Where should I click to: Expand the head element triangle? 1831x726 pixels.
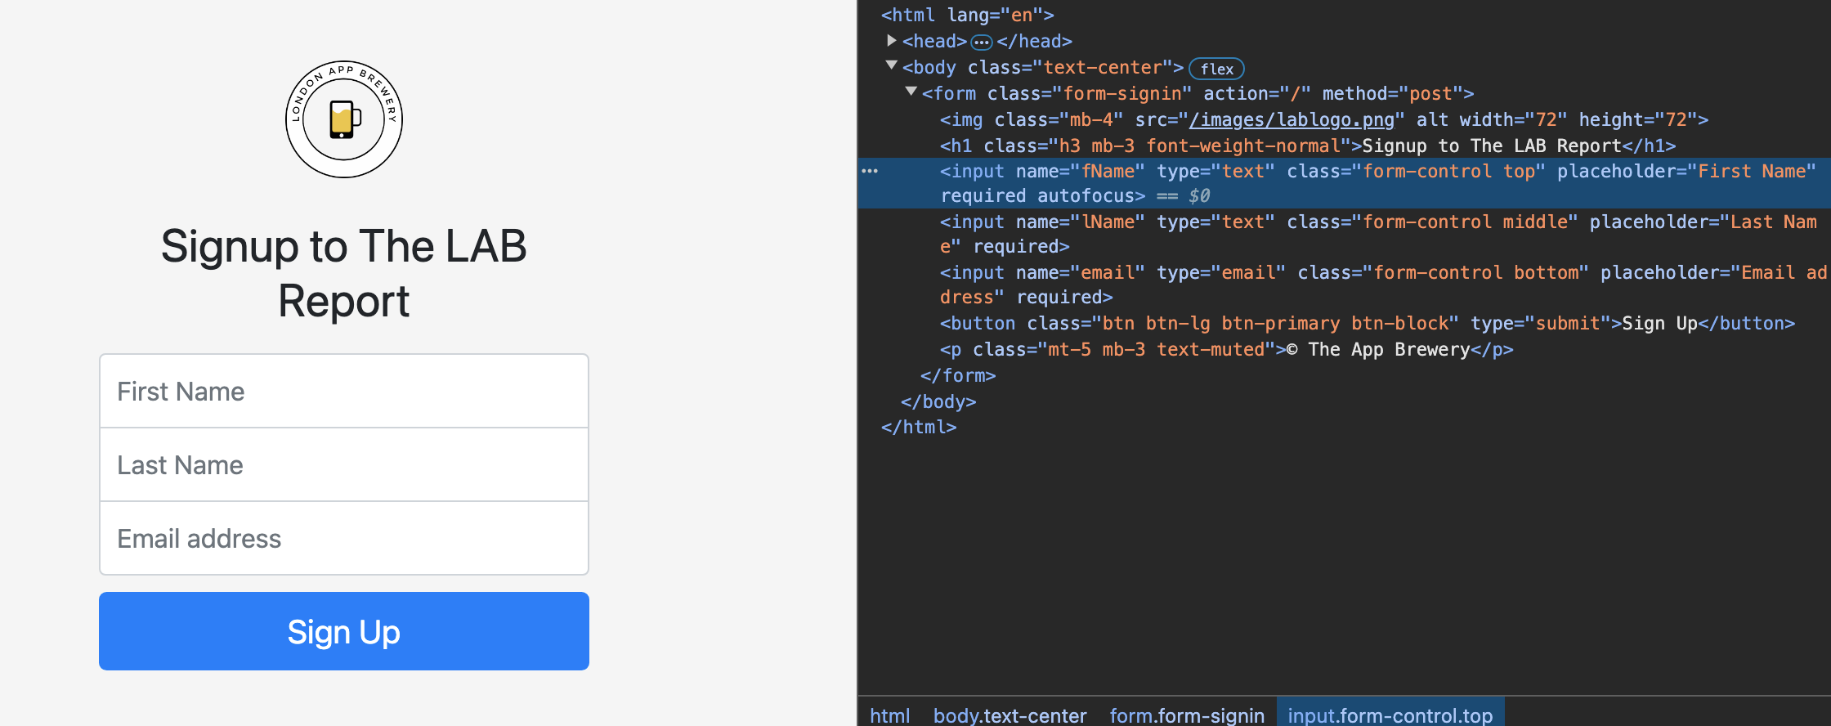892,40
